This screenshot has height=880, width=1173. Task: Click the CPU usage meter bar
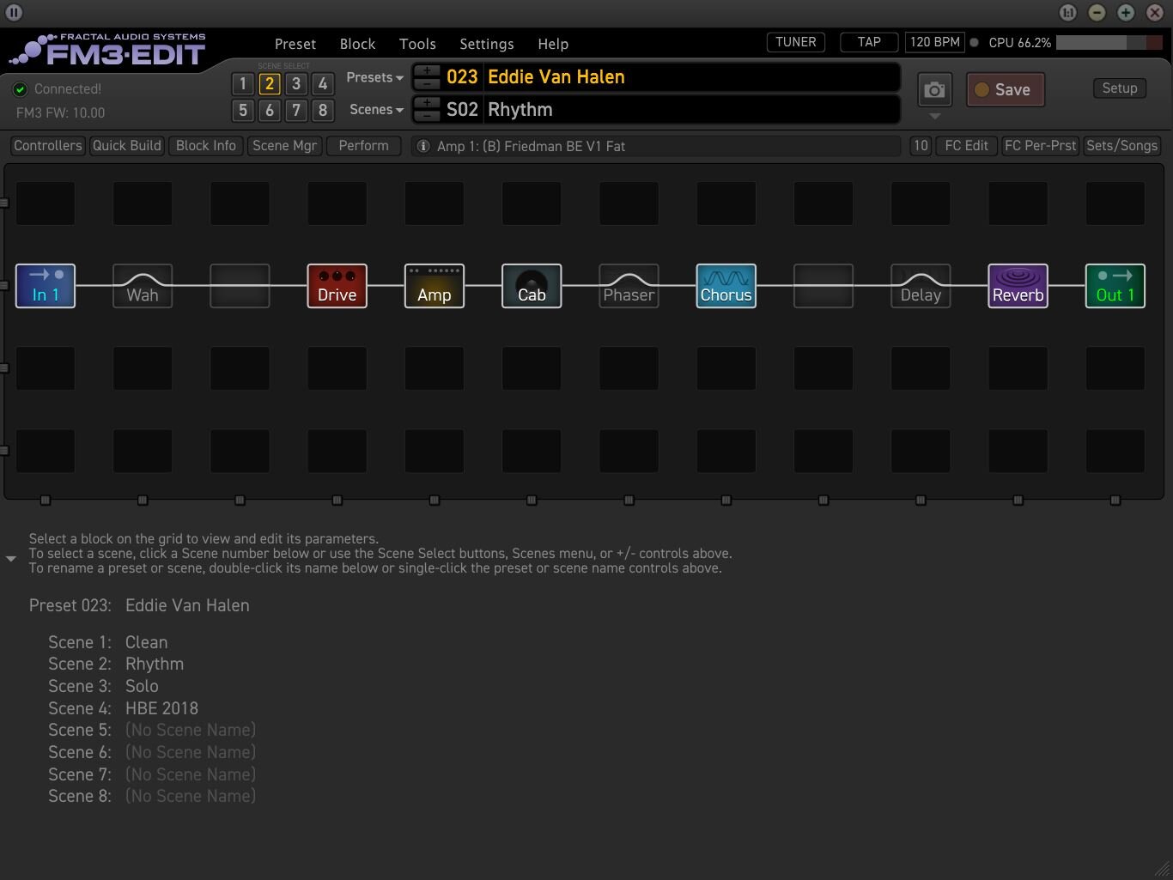[x=1109, y=42]
